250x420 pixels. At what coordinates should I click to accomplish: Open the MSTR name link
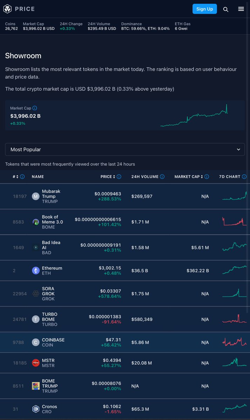[48, 360]
